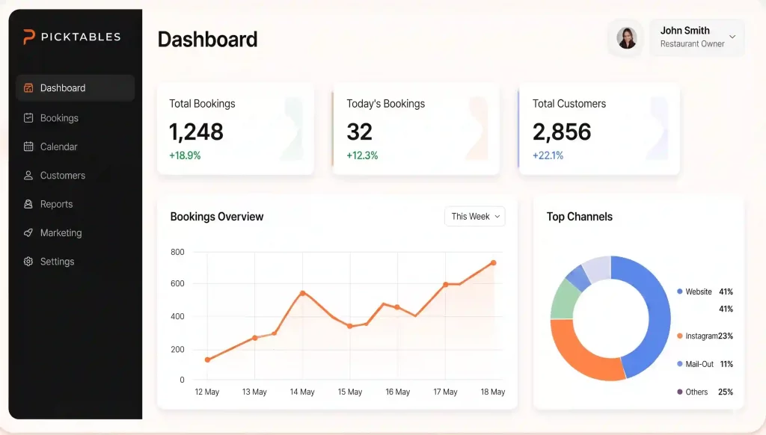Expand the John Smith account chevron

coord(732,37)
